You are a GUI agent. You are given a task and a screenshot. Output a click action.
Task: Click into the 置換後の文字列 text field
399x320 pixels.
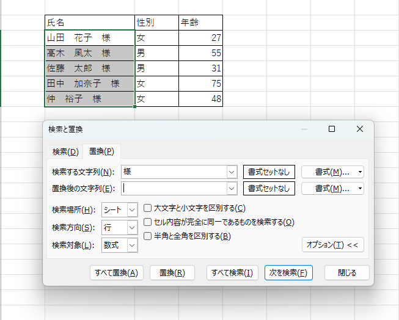[174, 189]
